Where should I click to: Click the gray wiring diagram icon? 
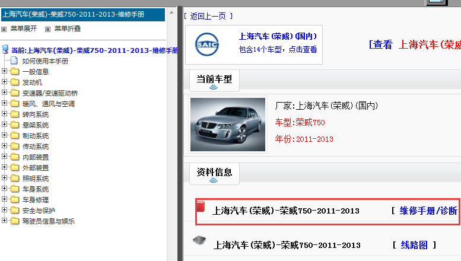[199, 240]
